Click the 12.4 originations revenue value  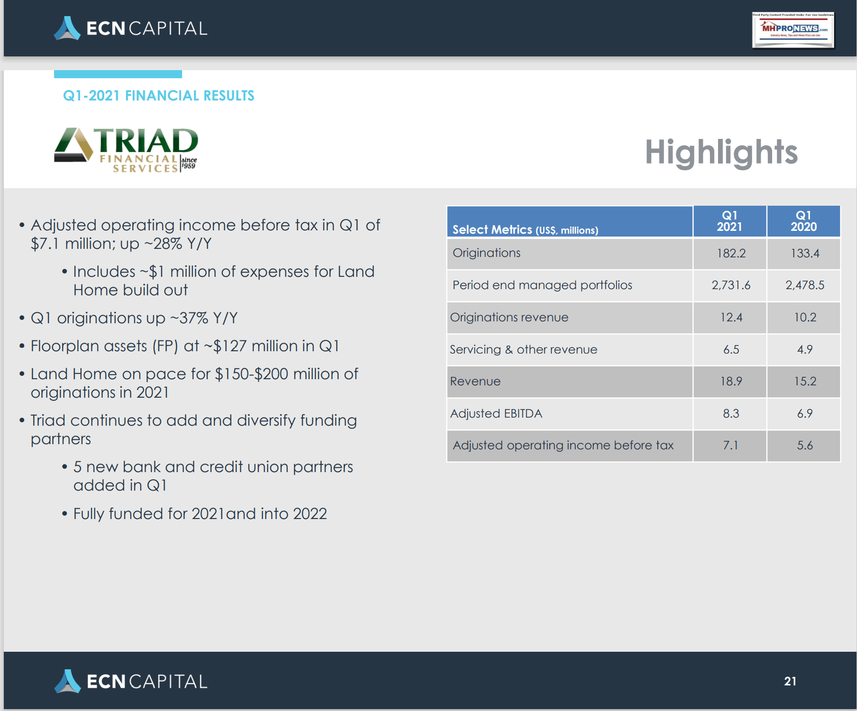(x=731, y=317)
